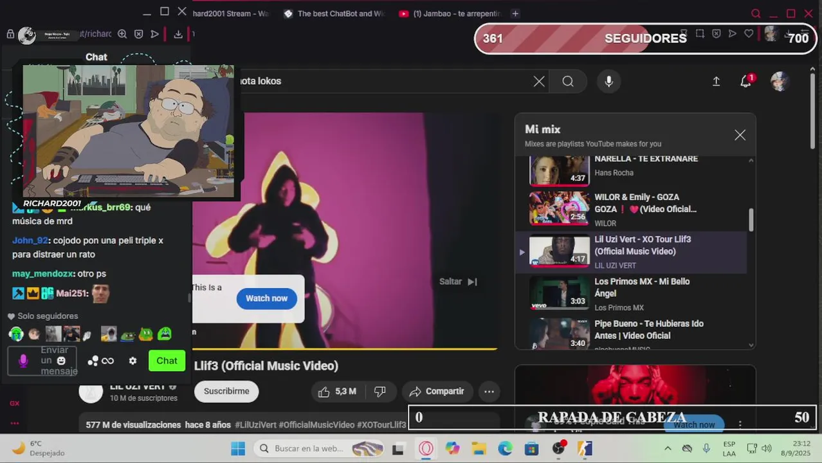
Task: Open YouTube account avatar menu
Action: click(x=780, y=81)
